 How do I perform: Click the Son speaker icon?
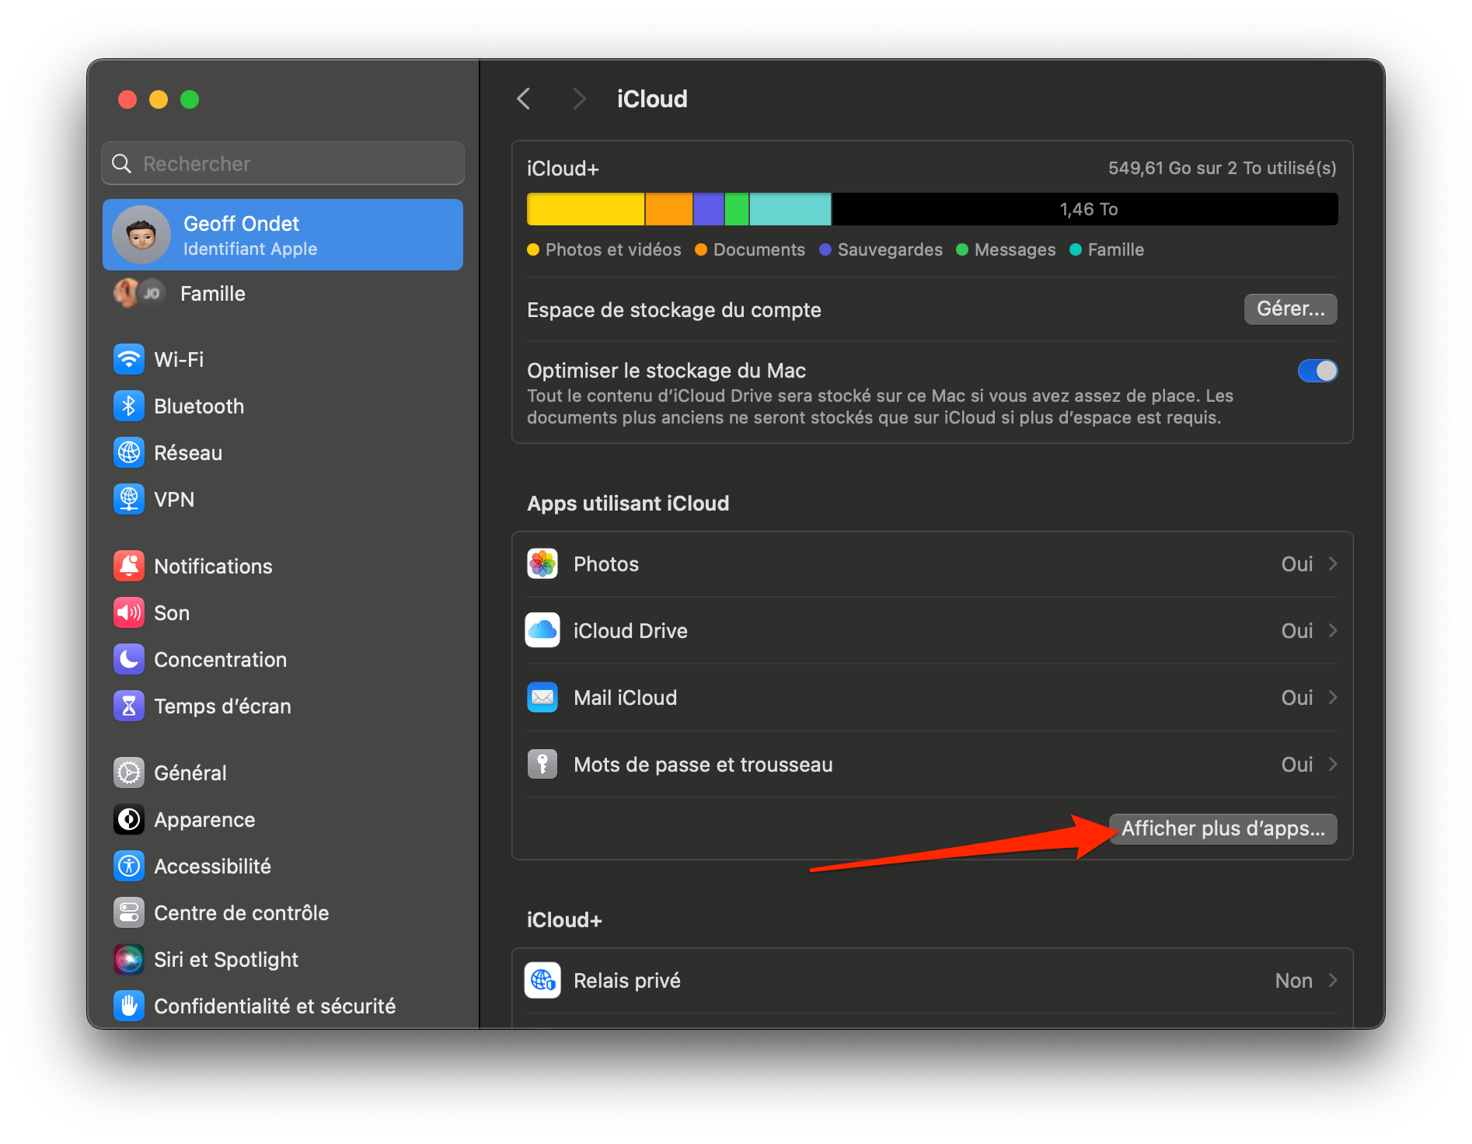(x=129, y=612)
